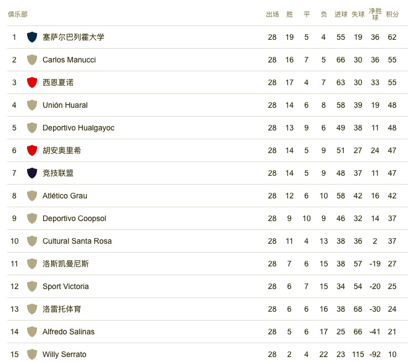The width and height of the screenshot is (408, 362).
Task: Click the red shield icon for 西恩夏诺
Action: click(32, 82)
